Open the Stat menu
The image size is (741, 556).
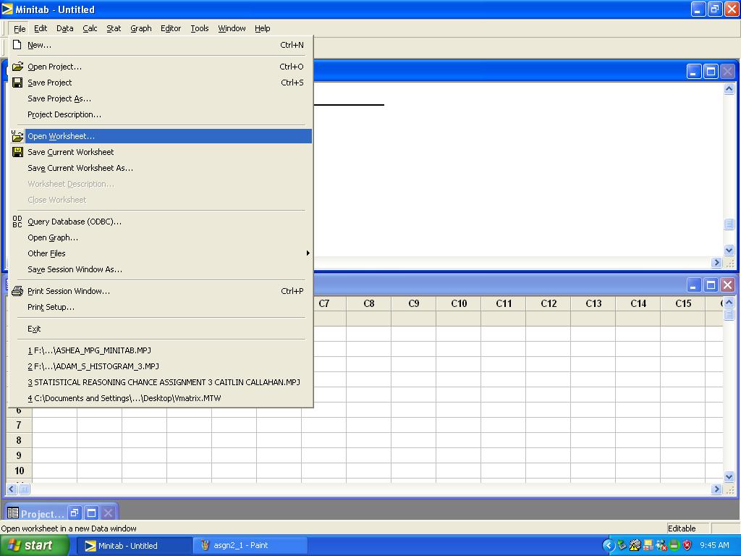114,28
